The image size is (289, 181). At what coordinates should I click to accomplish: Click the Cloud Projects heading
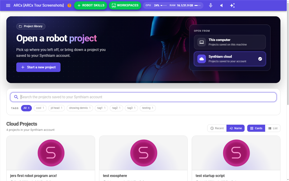click(22, 124)
